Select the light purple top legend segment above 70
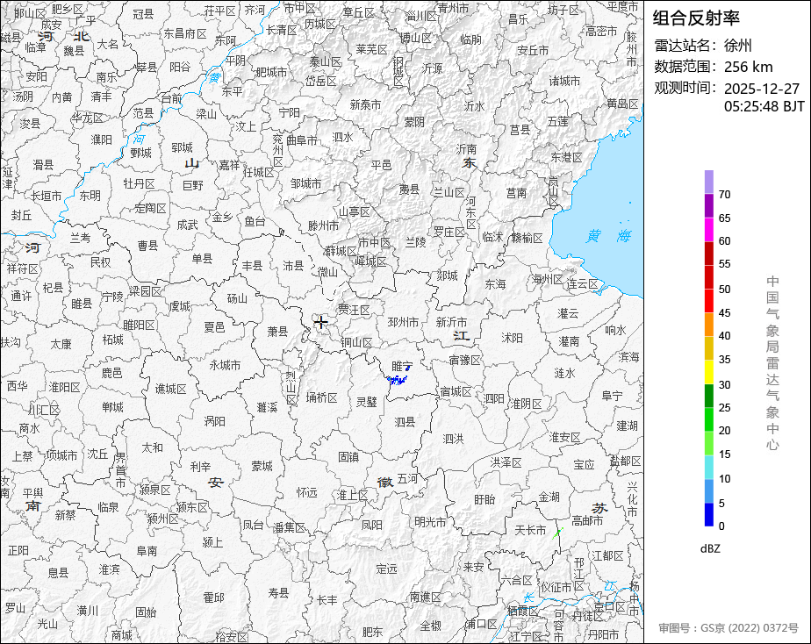This screenshot has height=644, width=811. coord(708,182)
